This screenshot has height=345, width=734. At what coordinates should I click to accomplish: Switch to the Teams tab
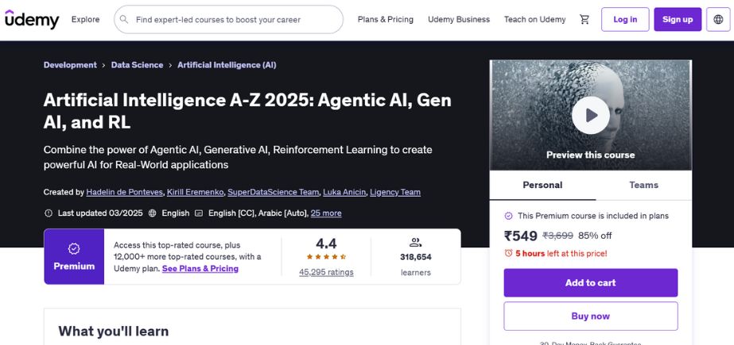tap(643, 186)
